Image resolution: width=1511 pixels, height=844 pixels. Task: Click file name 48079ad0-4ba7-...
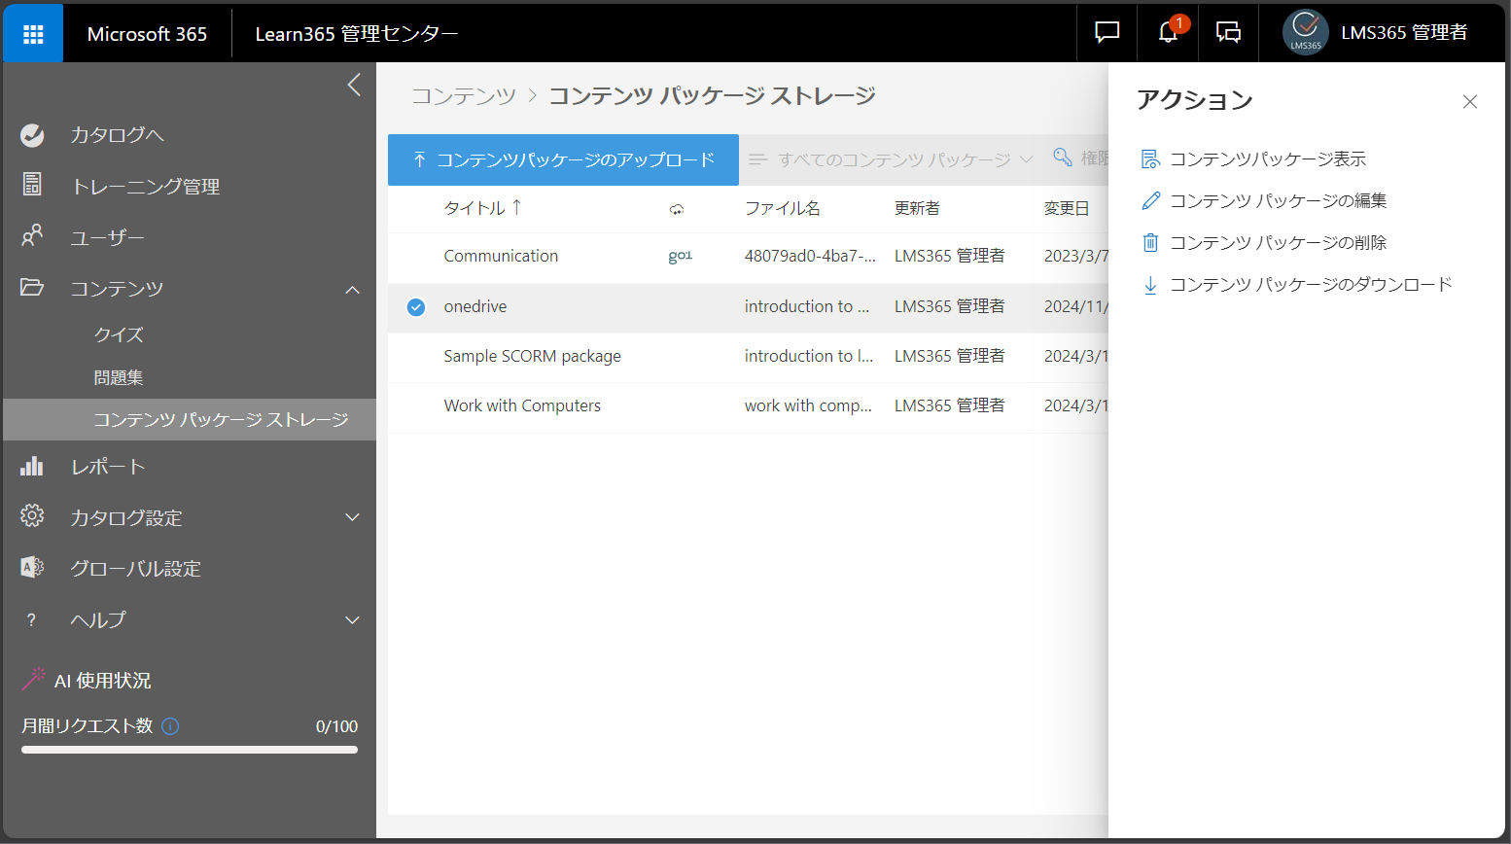pos(810,256)
